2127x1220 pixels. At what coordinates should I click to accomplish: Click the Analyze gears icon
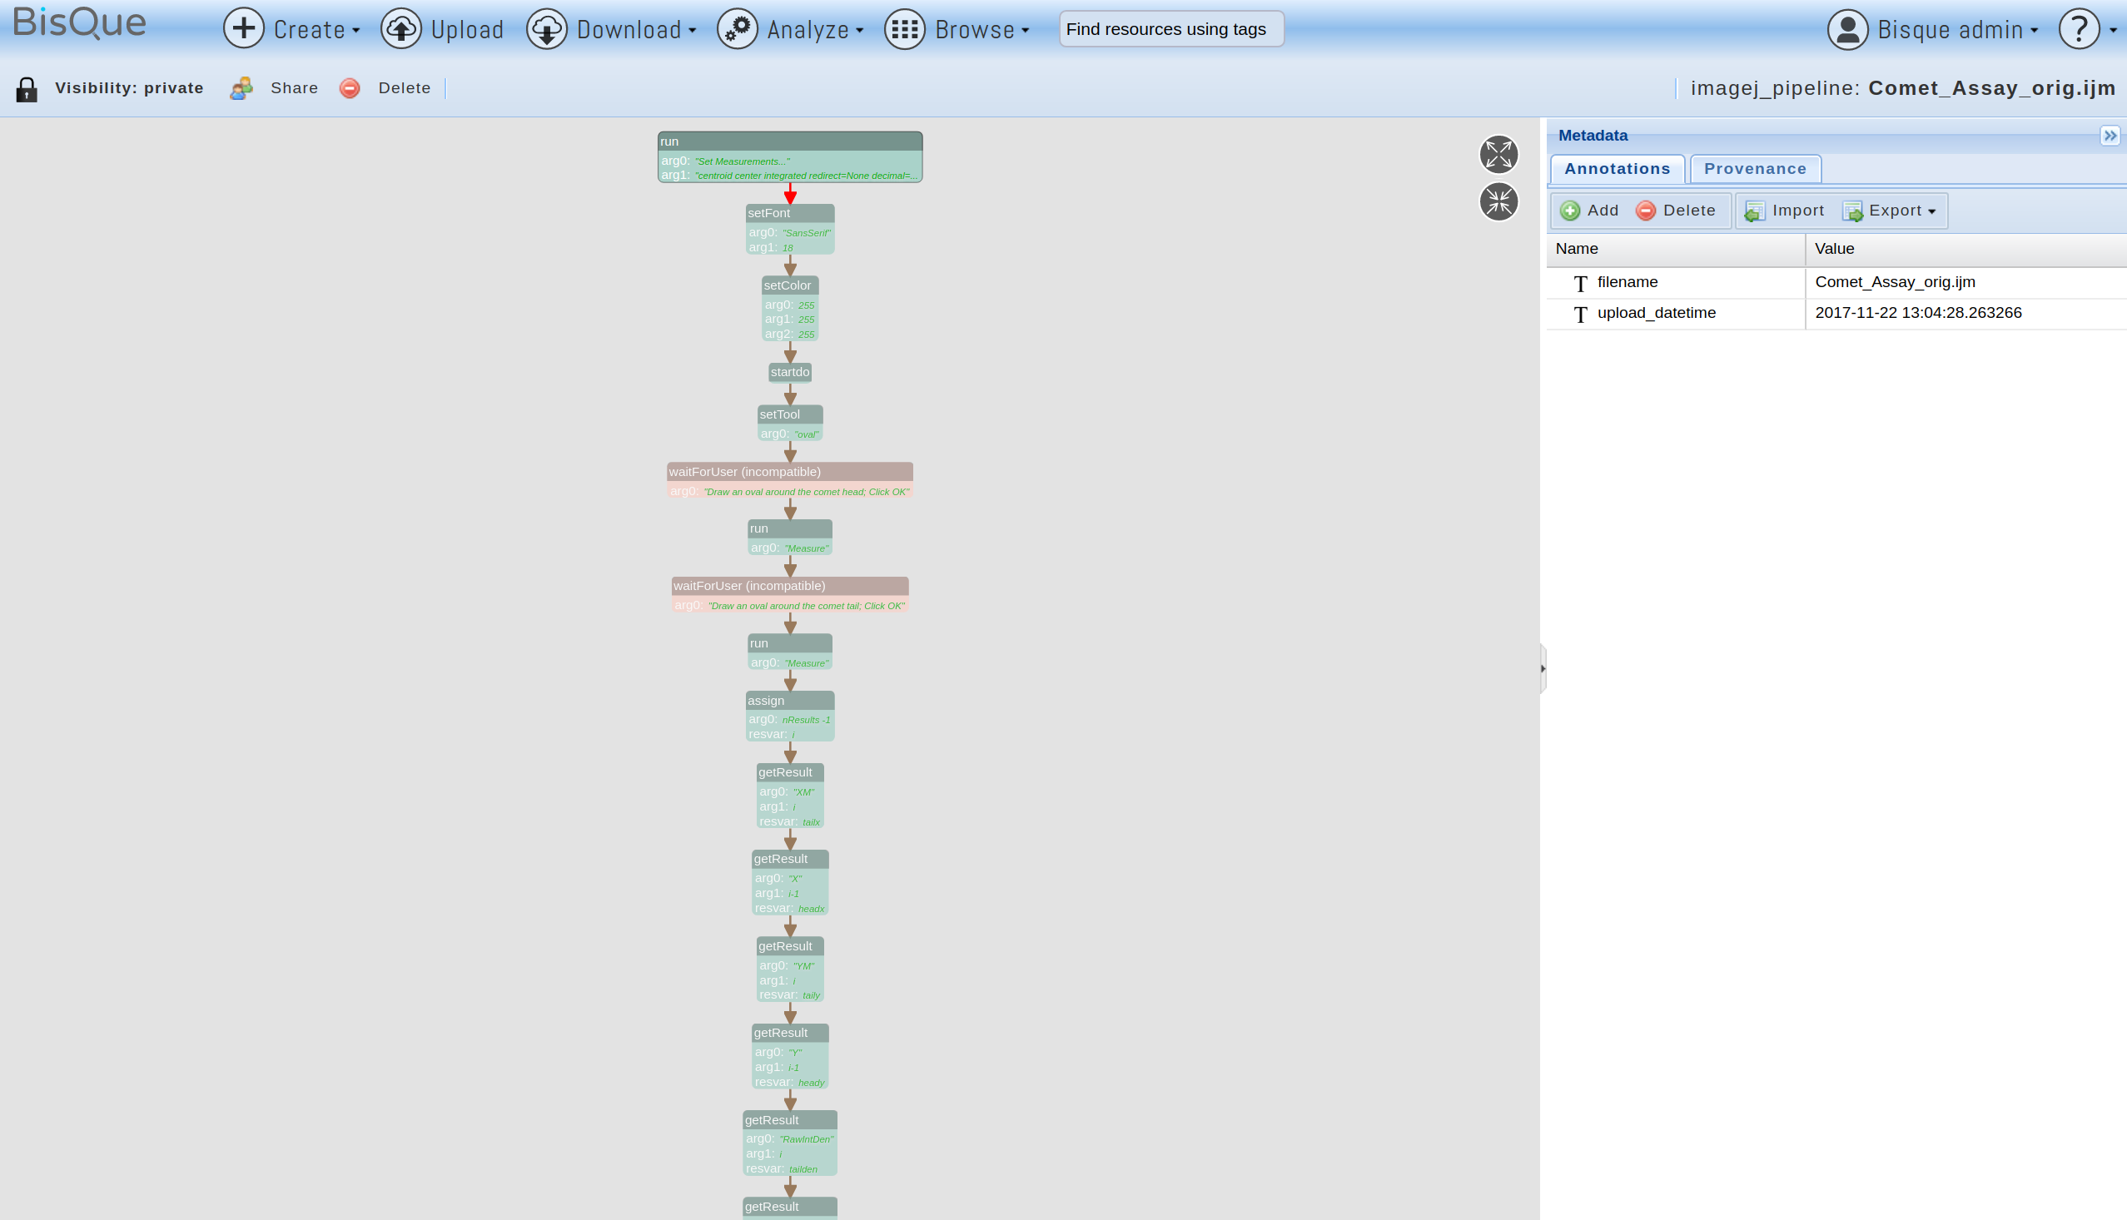[738, 29]
